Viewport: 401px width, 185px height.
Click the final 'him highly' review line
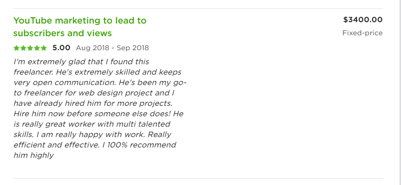[x=34, y=156]
